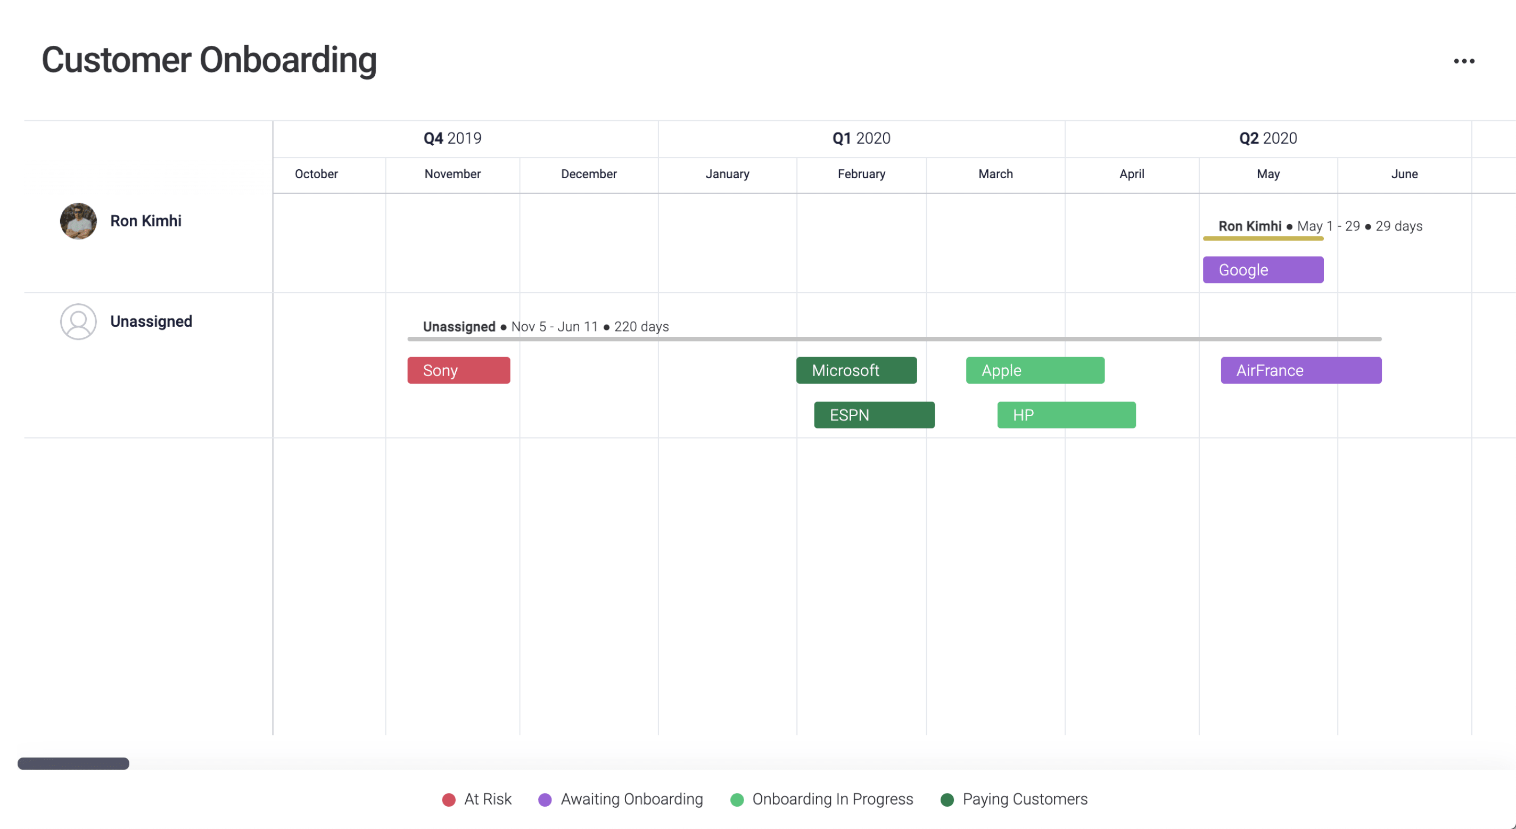This screenshot has width=1516, height=829.
Task: Click the January month header
Action: pyautogui.click(x=727, y=174)
